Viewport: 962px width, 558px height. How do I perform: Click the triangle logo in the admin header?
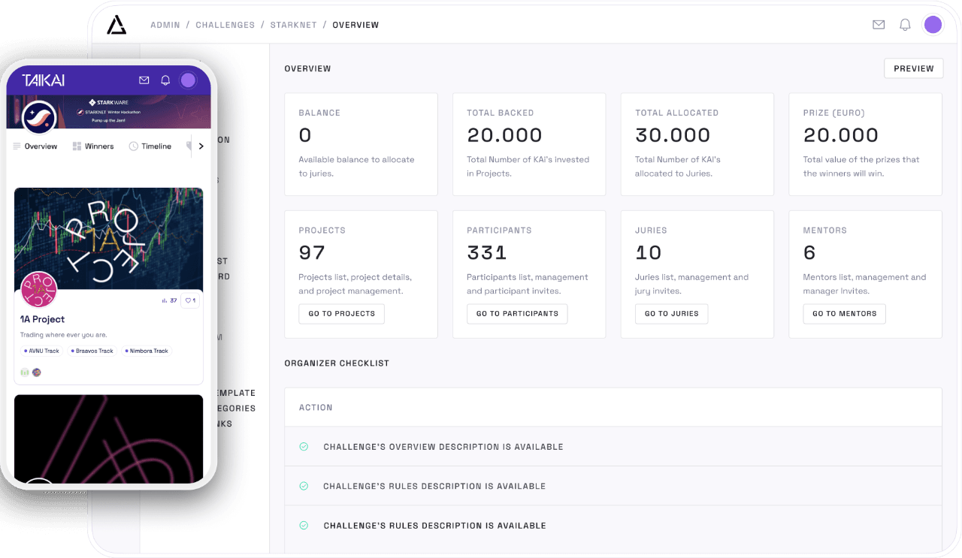coord(116,25)
